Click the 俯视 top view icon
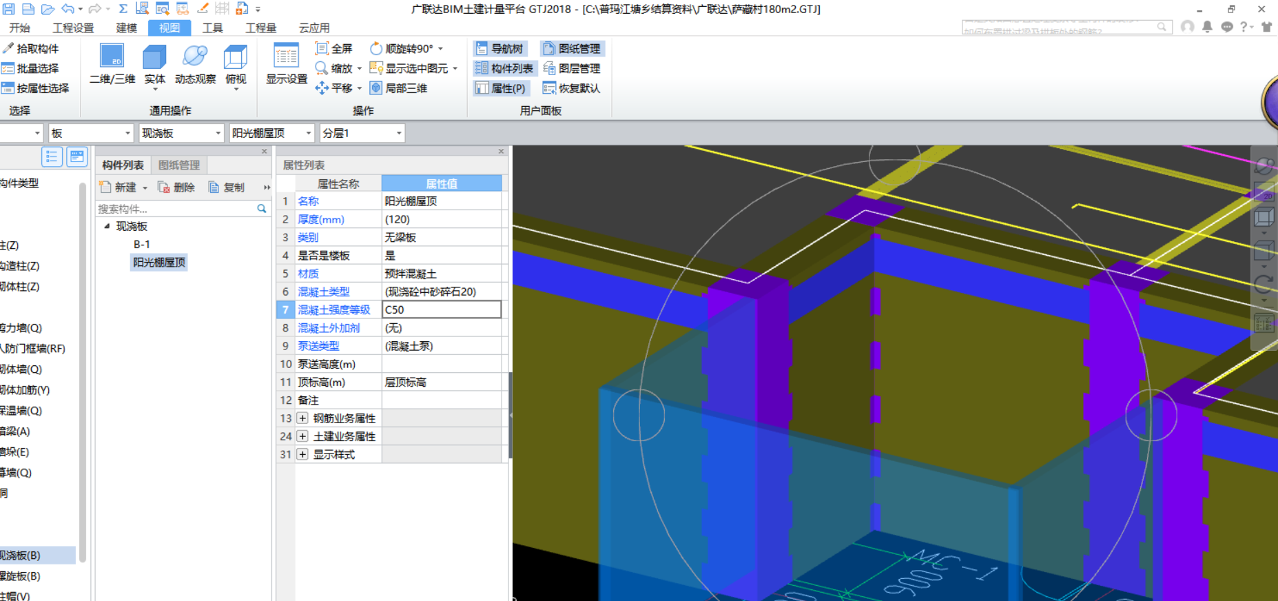The width and height of the screenshot is (1278, 601). 236,65
